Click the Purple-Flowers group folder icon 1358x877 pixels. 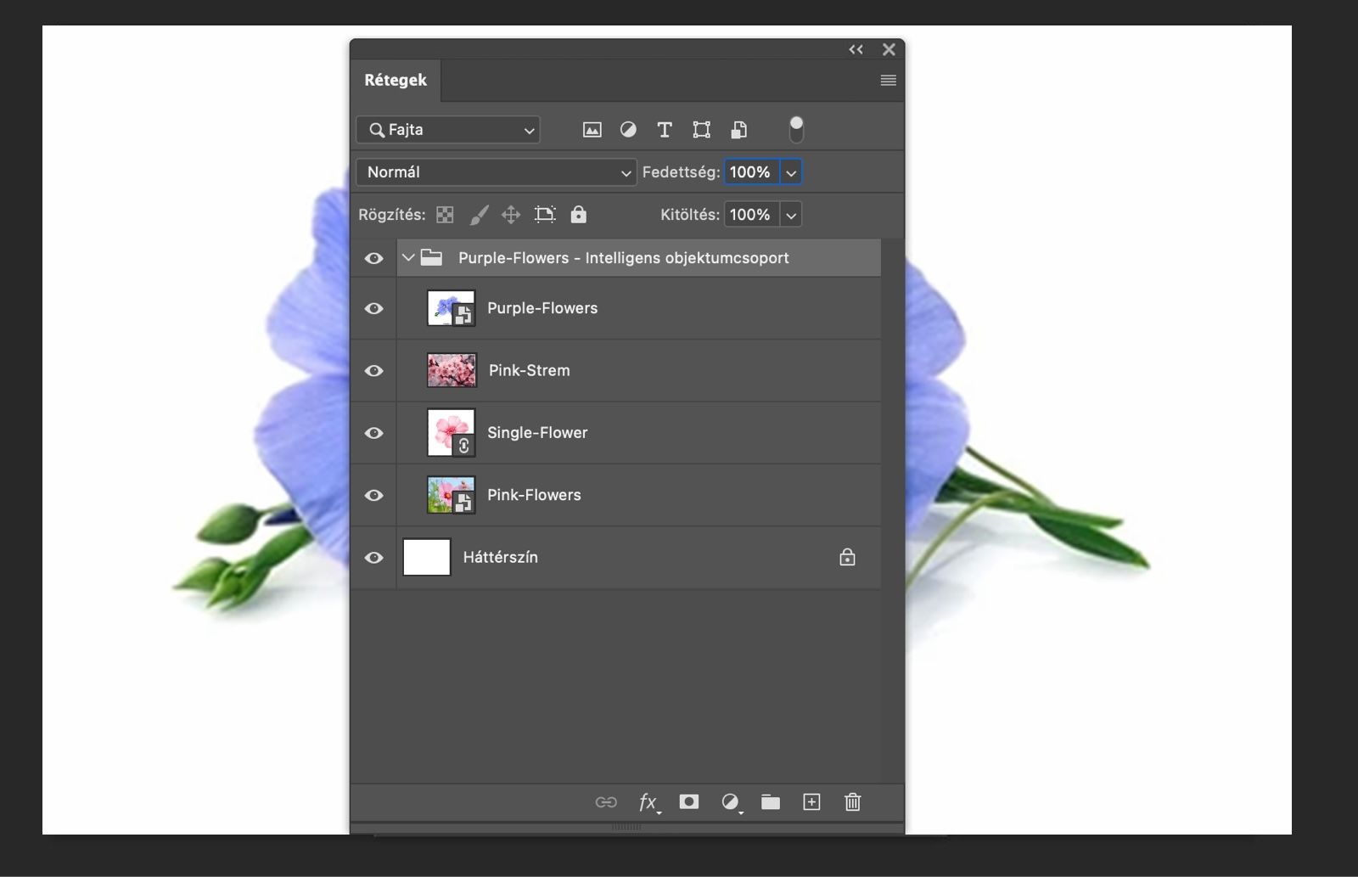(432, 257)
